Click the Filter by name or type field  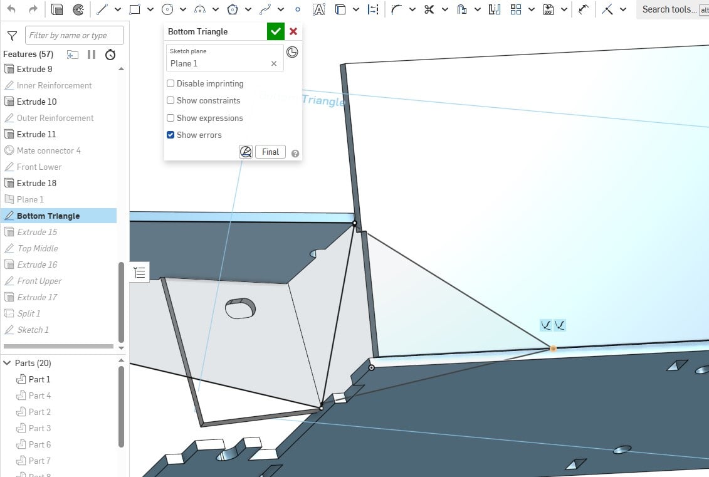coord(75,35)
